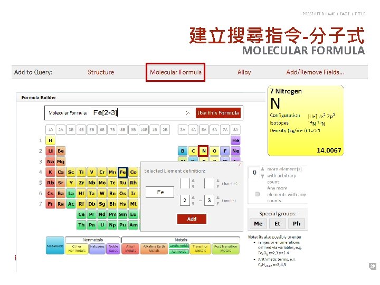Select Uranium U element tile
Image resolution: width=380 pixels, height=285 pixels.
tap(102, 225)
